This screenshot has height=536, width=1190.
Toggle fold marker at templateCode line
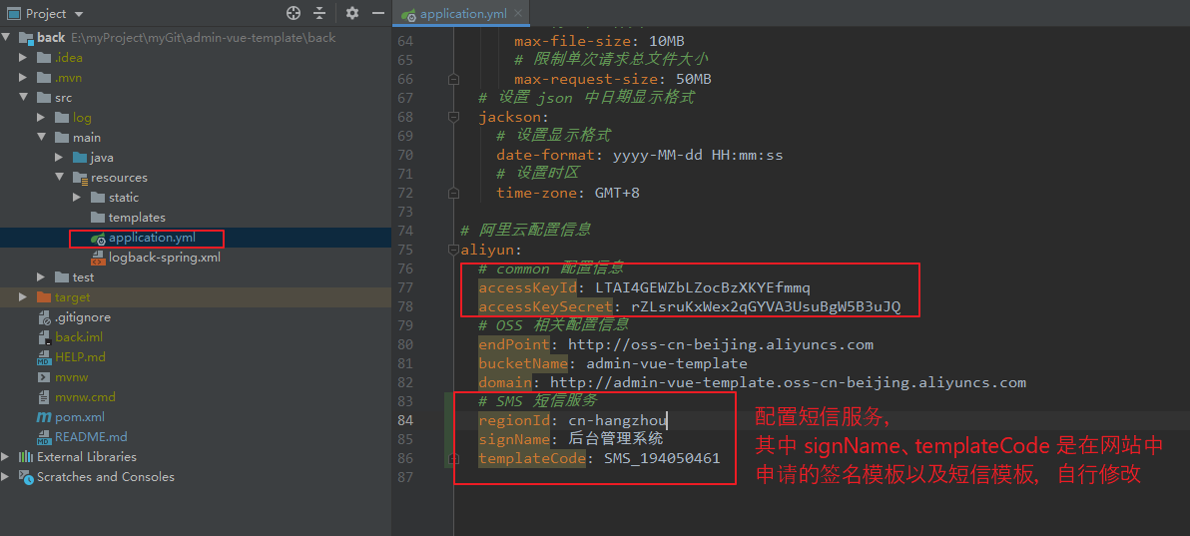click(x=454, y=458)
